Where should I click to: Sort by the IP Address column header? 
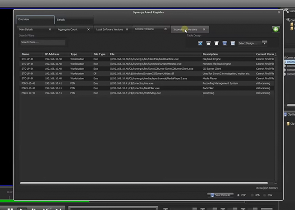[x=52, y=54]
